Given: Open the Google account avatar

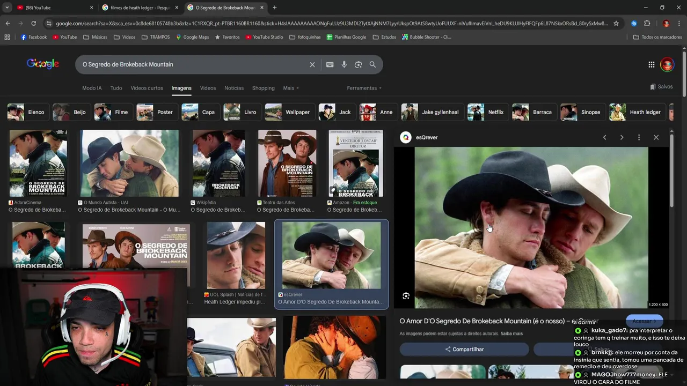Looking at the screenshot, I should coord(667,64).
